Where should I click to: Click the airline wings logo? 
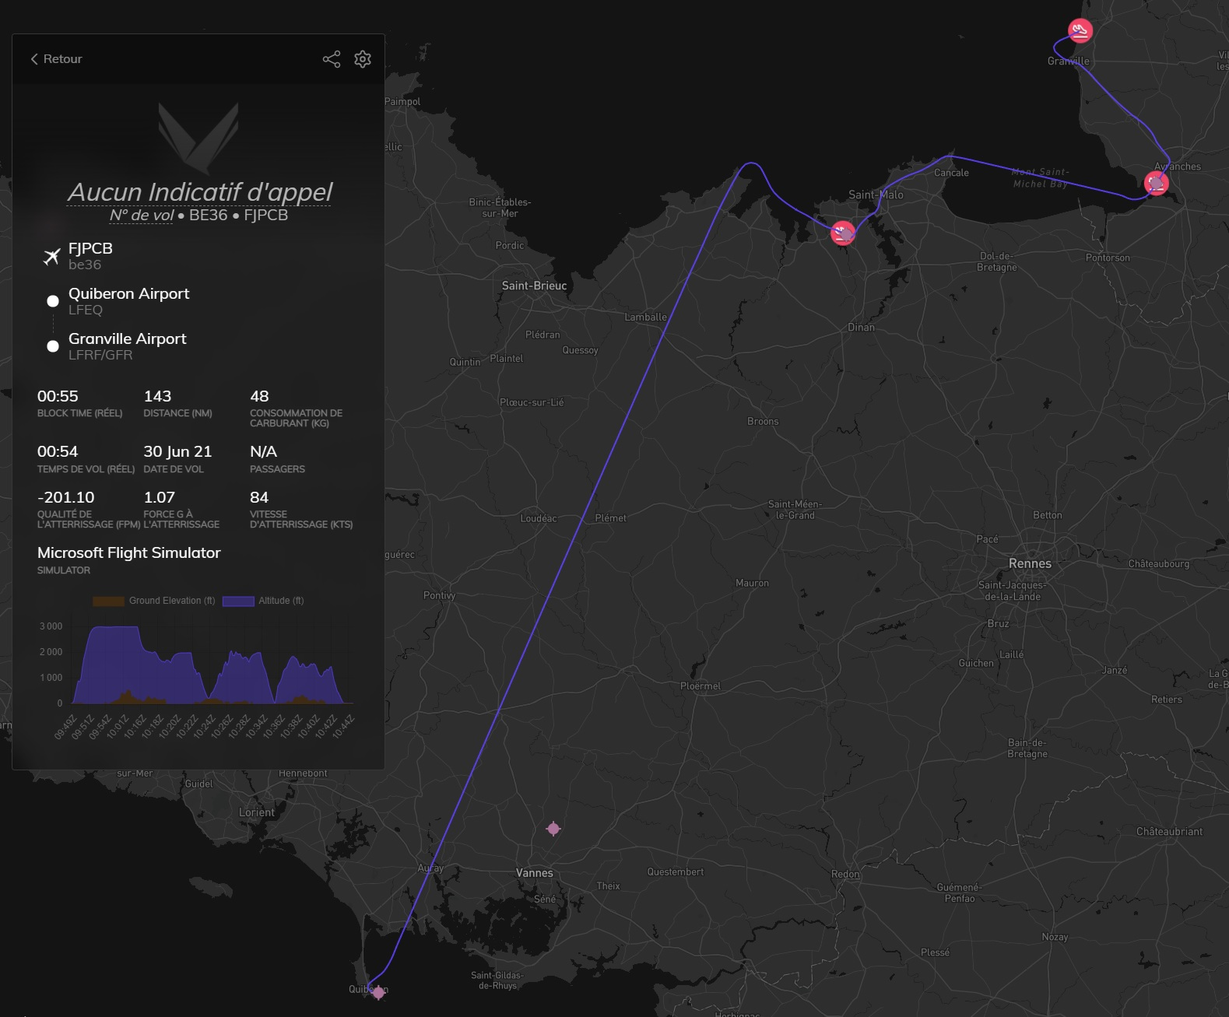[x=198, y=138]
